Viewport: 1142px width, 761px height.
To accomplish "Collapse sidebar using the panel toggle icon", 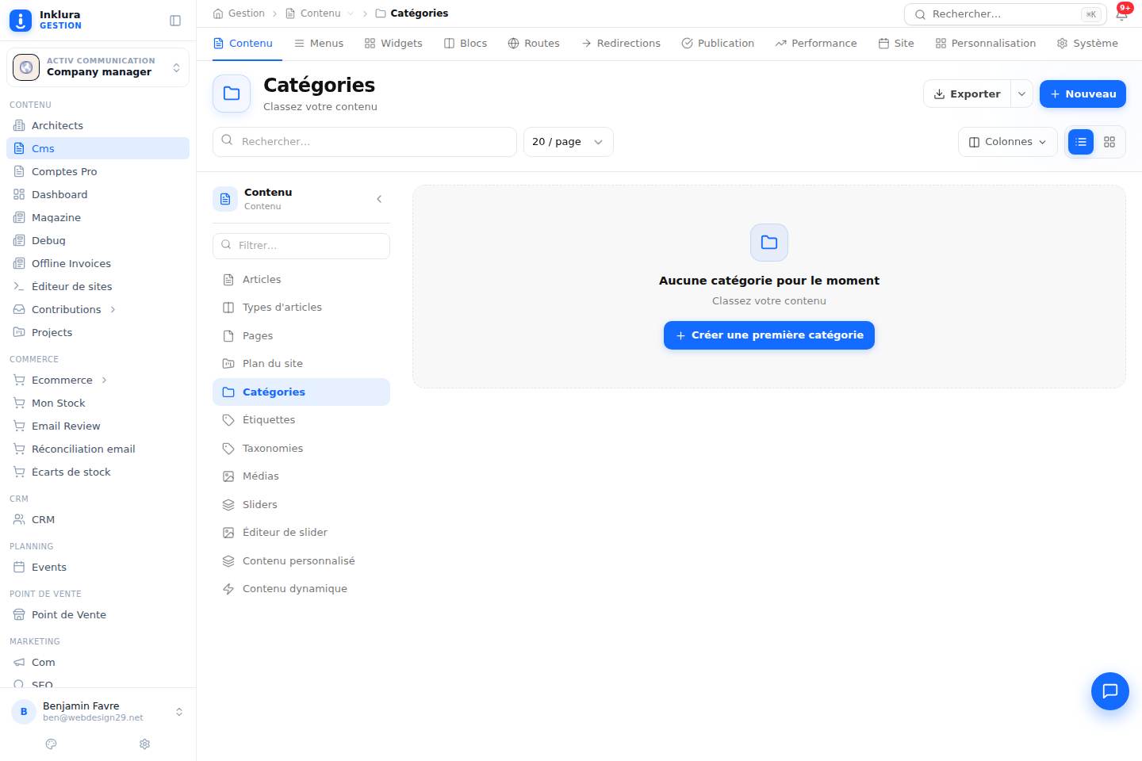I will coord(175,21).
